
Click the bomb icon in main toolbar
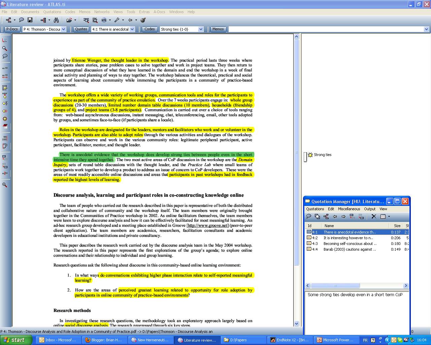coord(143,20)
